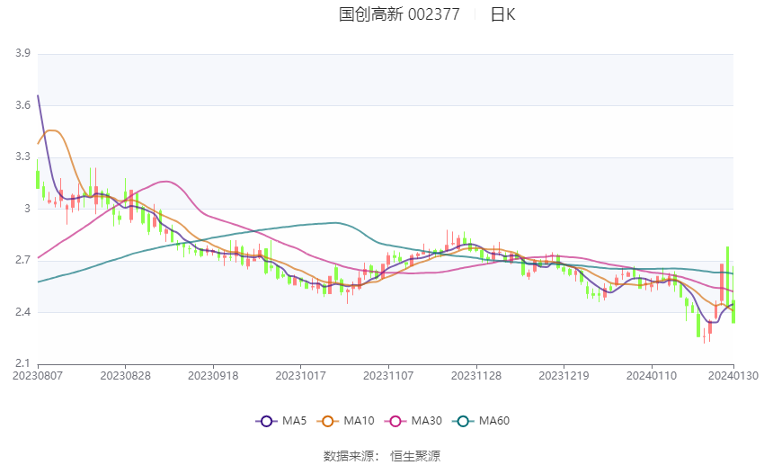Click the x-axis date label 20230807
Image resolution: width=764 pixels, height=465 pixels.
38,376
